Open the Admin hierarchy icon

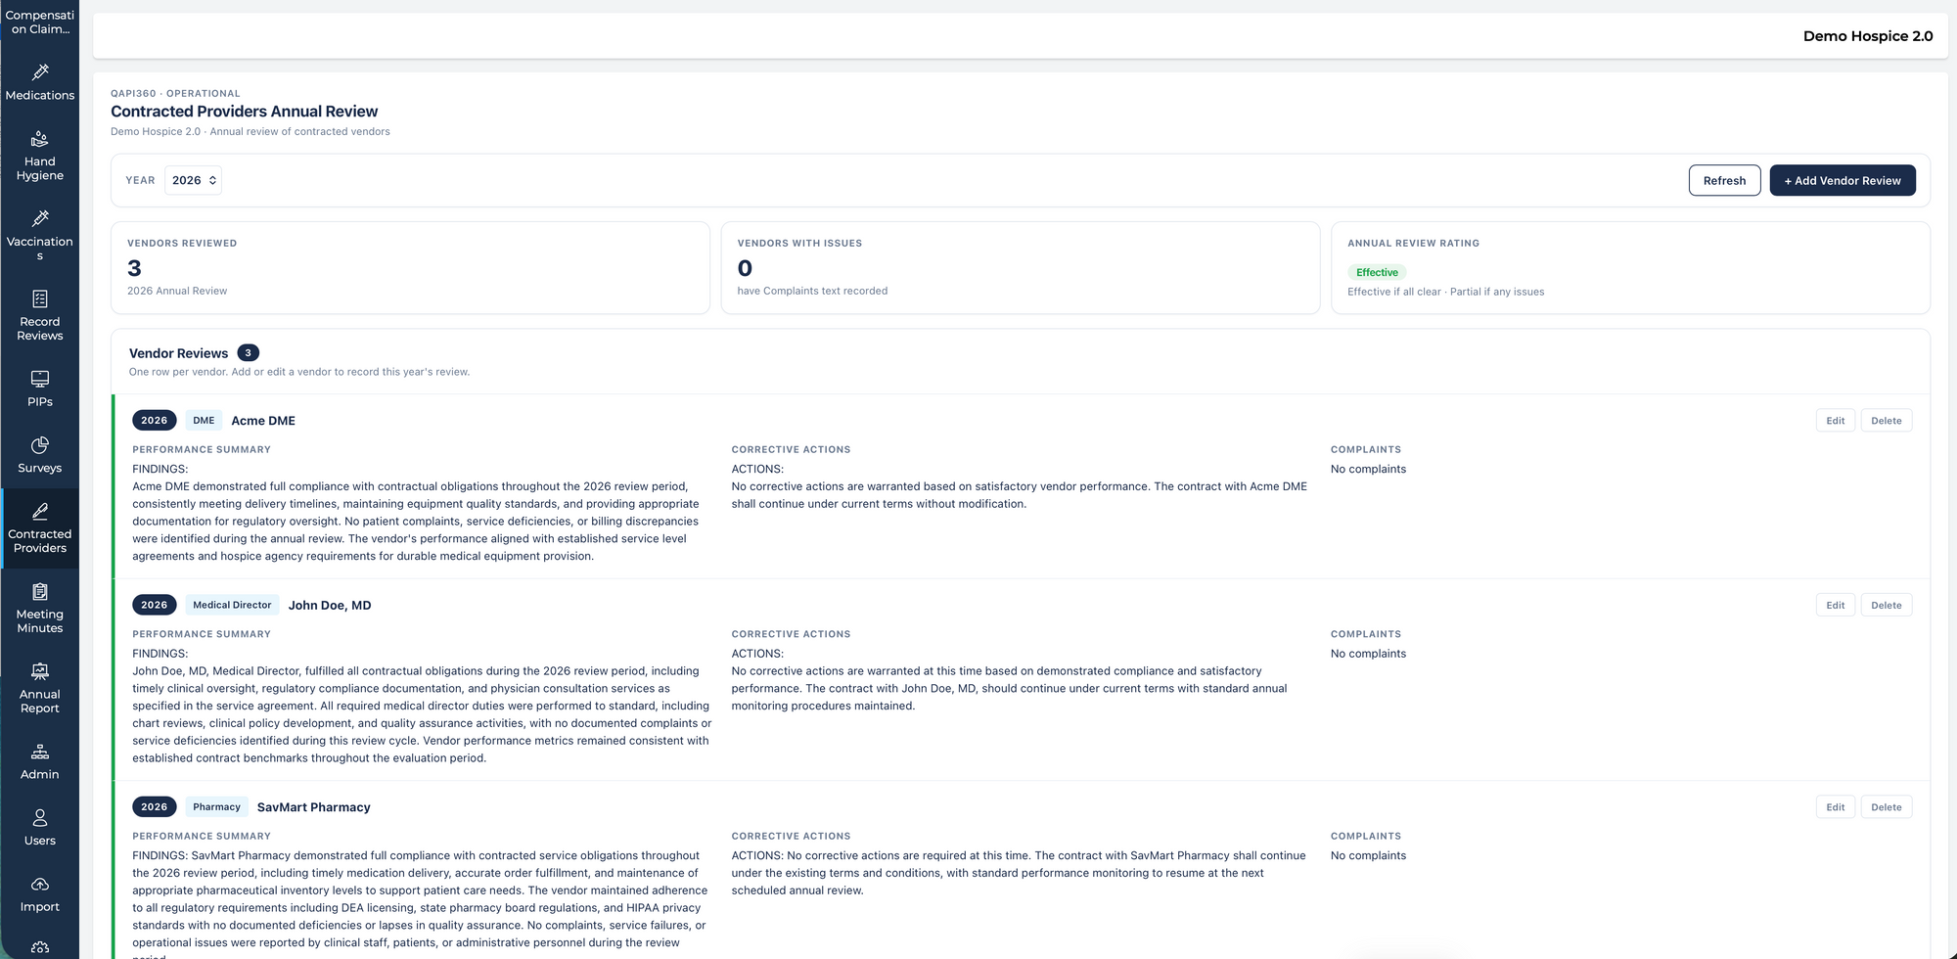click(40, 752)
